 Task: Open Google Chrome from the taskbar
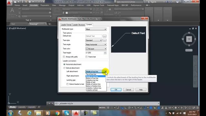coord(57,113)
